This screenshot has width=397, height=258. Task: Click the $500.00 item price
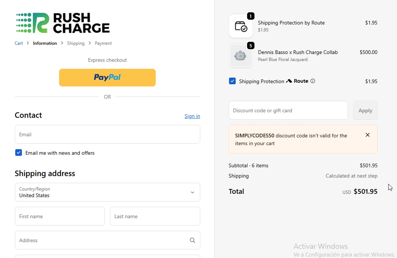pyautogui.click(x=368, y=52)
